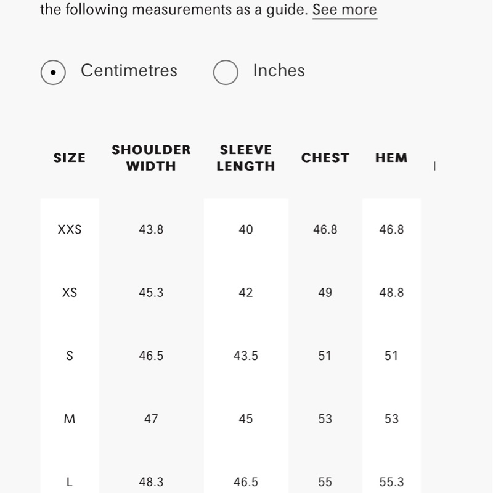Viewport: 493px width, 493px height.
Task: Select the XXS size row label
Action: coord(70,230)
